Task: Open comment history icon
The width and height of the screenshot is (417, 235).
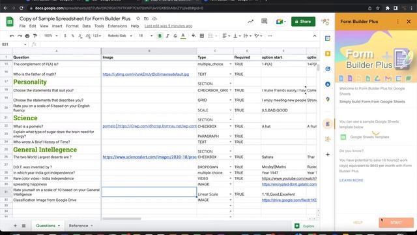Action: (265, 22)
